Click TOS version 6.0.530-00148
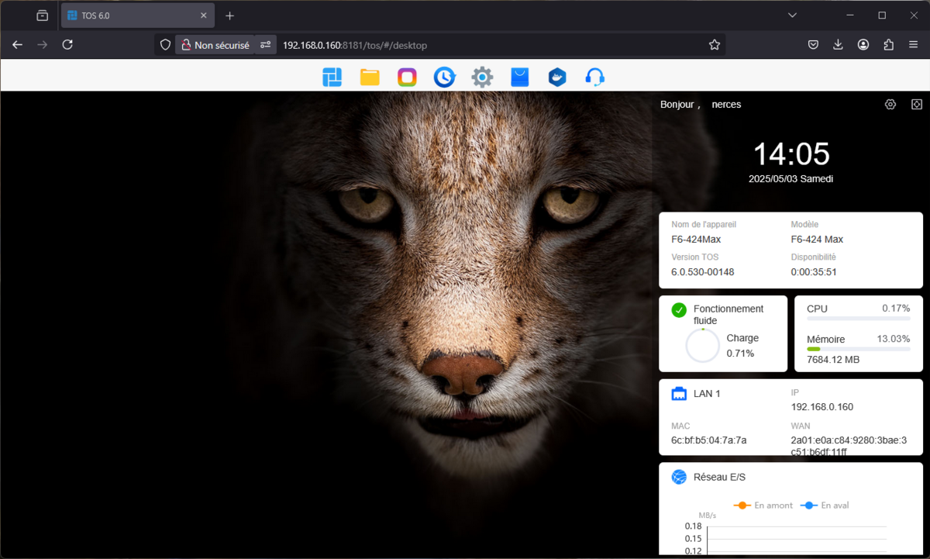The width and height of the screenshot is (930, 559). 703,272
